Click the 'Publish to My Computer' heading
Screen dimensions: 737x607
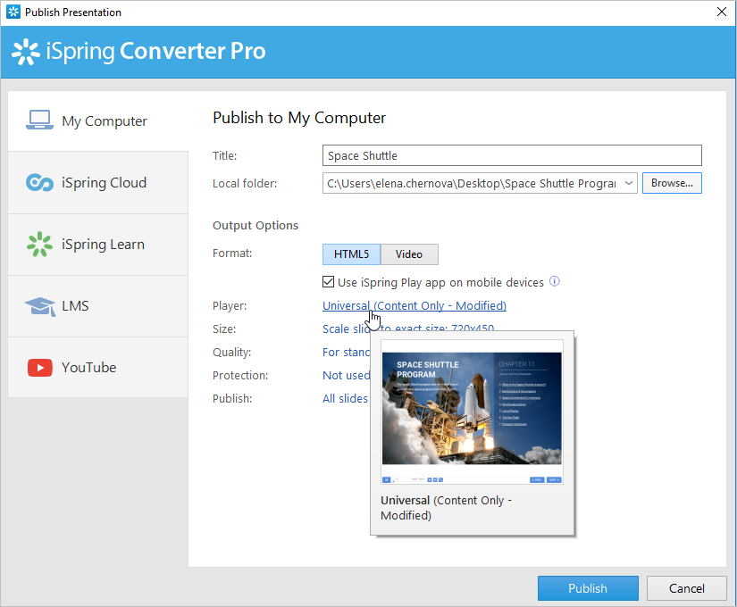299,118
